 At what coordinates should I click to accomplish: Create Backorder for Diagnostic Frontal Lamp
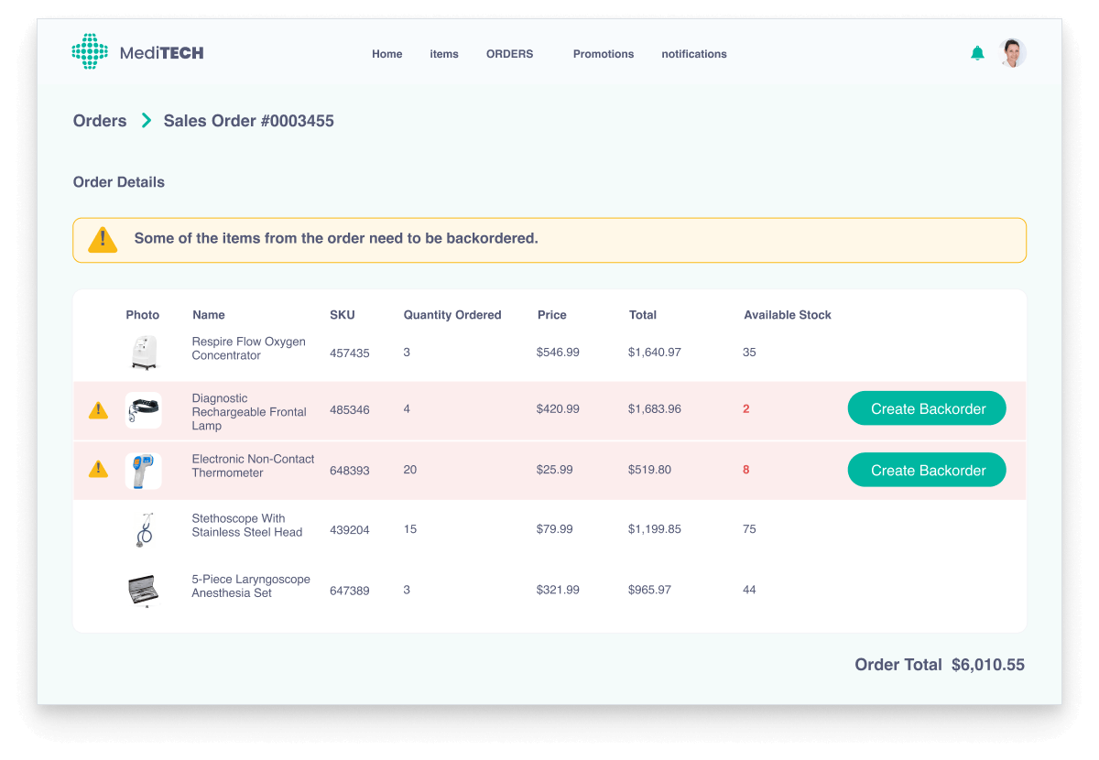click(x=927, y=408)
